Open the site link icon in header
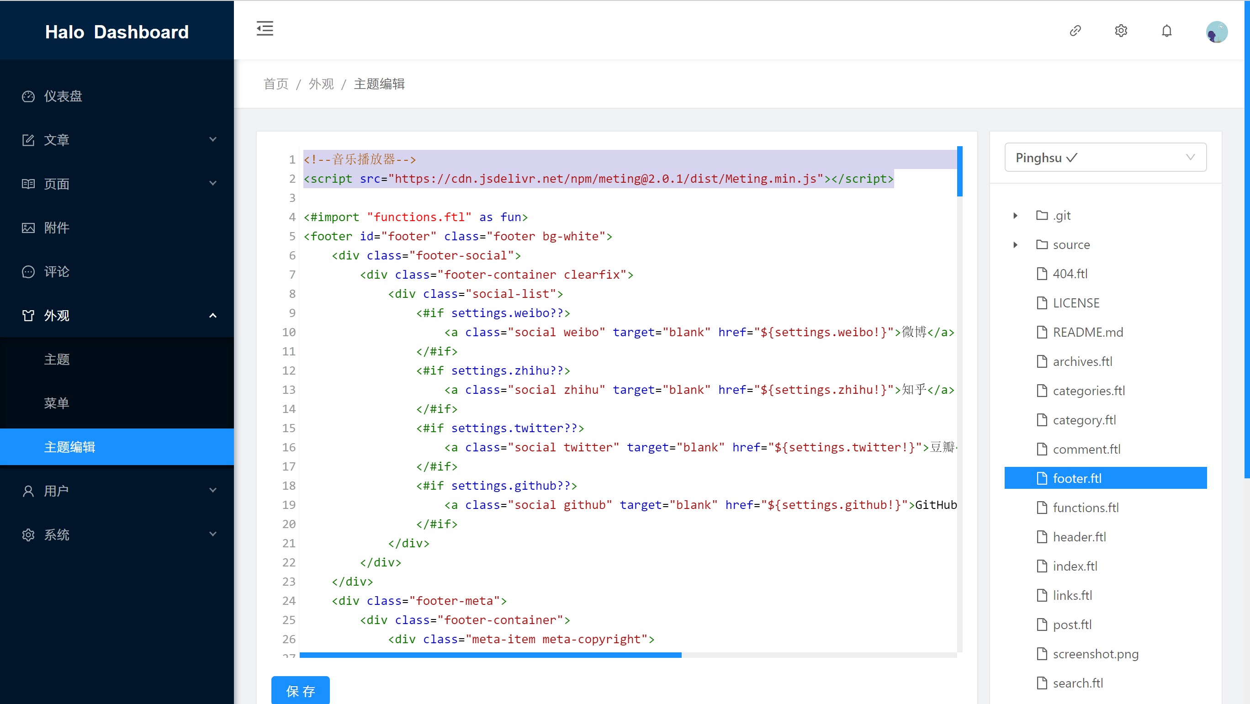Screen dimensions: 1250x704 pos(1075,31)
